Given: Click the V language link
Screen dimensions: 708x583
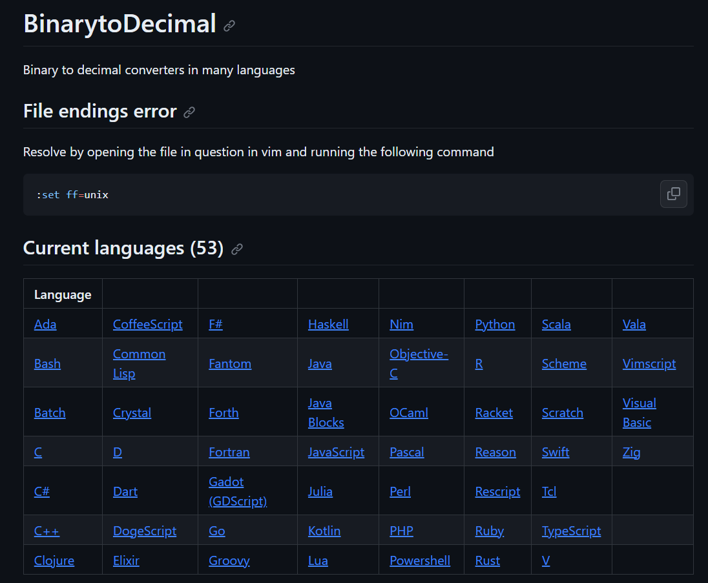Looking at the screenshot, I should [546, 561].
